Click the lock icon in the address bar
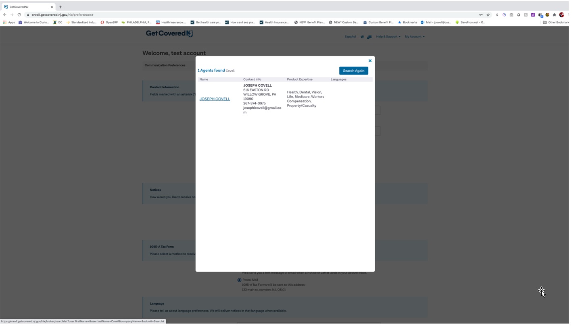 click(x=28, y=15)
